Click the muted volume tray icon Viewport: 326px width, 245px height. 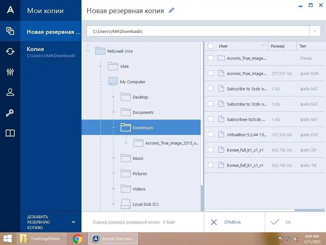click(x=296, y=239)
